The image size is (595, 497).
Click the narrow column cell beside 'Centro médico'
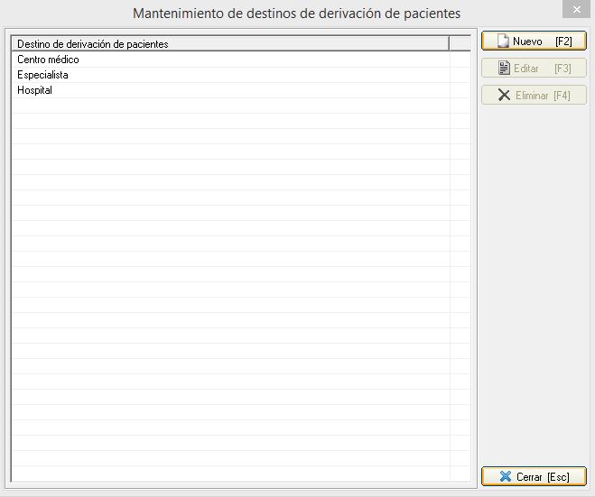click(460, 60)
